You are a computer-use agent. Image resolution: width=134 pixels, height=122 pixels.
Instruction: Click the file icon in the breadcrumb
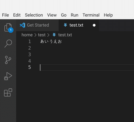[x=54, y=35]
